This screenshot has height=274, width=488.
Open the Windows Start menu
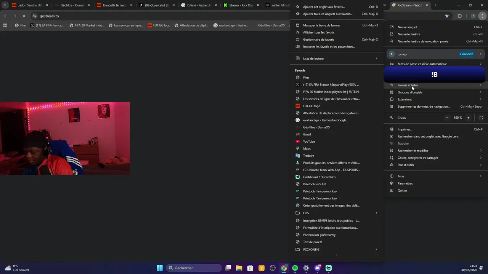coord(160,268)
